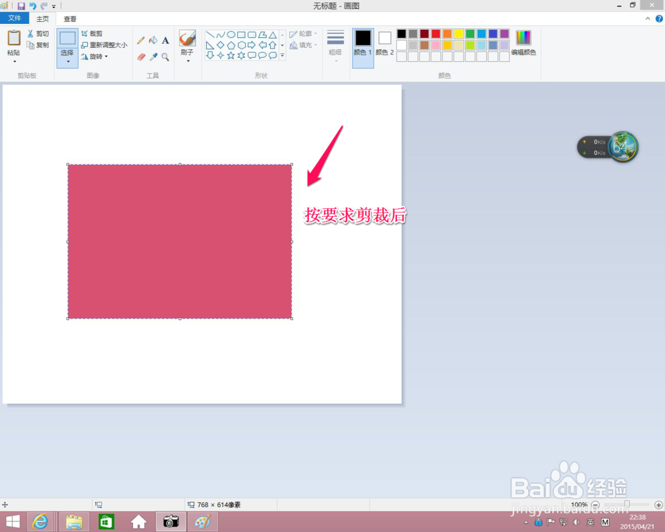The width and height of the screenshot is (665, 532).
Task: Switch to the View ribbon tab
Action: 70,19
